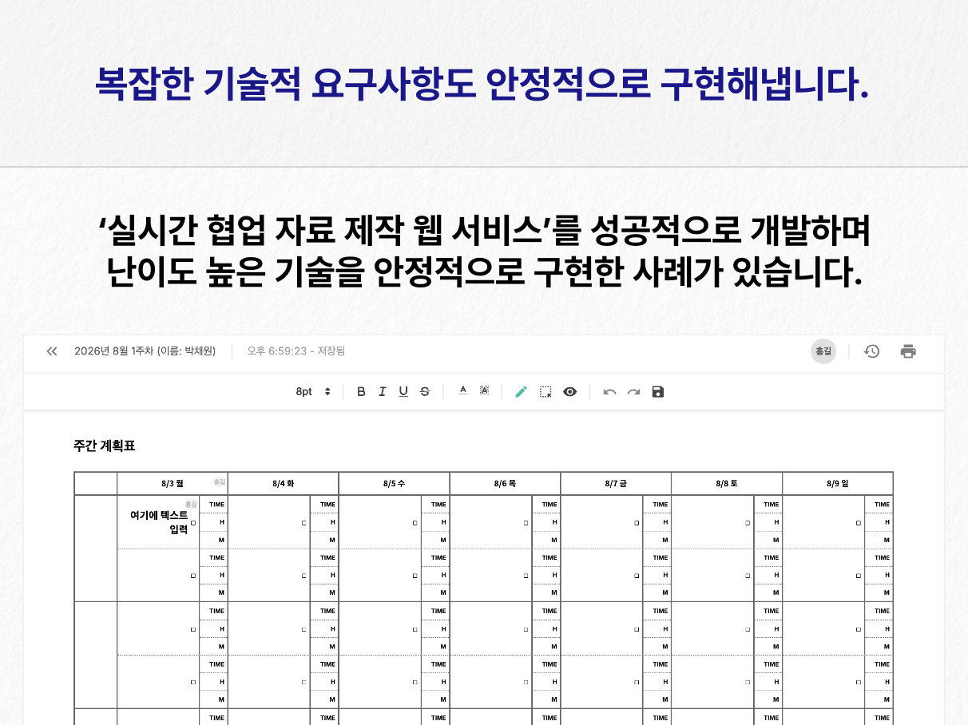Tick the first-row checkbox under 8/8 토
The height and width of the screenshot is (725, 968).
click(x=748, y=523)
